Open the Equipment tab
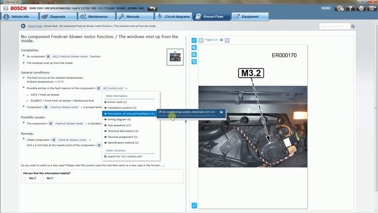This screenshot has width=378, height=213. click(x=250, y=17)
